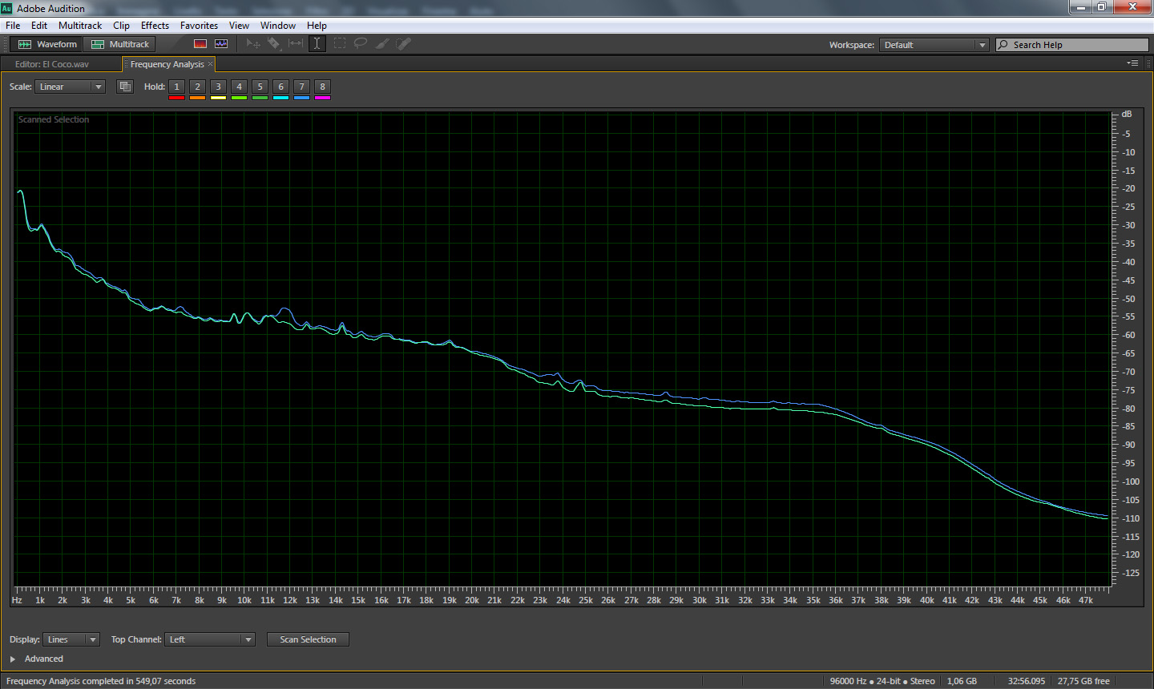Toggle Hold button 3
The width and height of the screenshot is (1154, 689).
(219, 87)
